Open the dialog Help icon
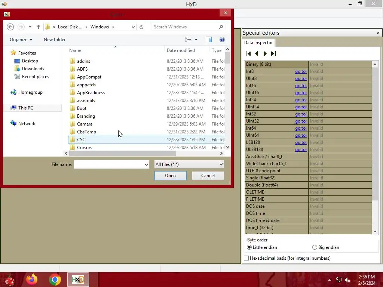Screen dimensions: 383x287 tap(222, 40)
